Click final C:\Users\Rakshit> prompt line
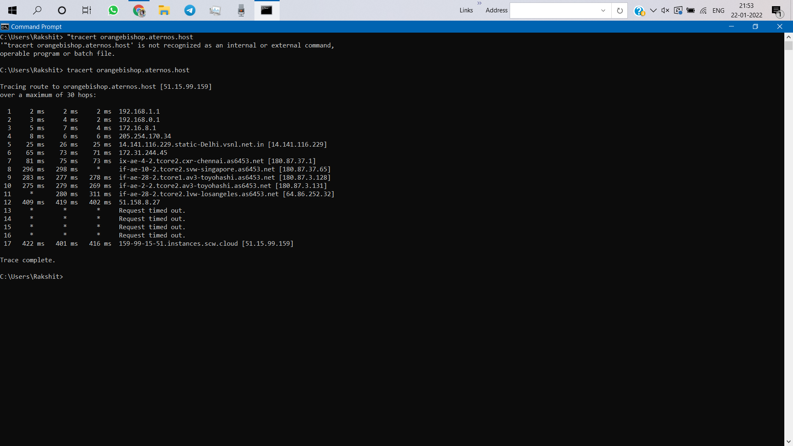793x446 pixels. (32, 277)
